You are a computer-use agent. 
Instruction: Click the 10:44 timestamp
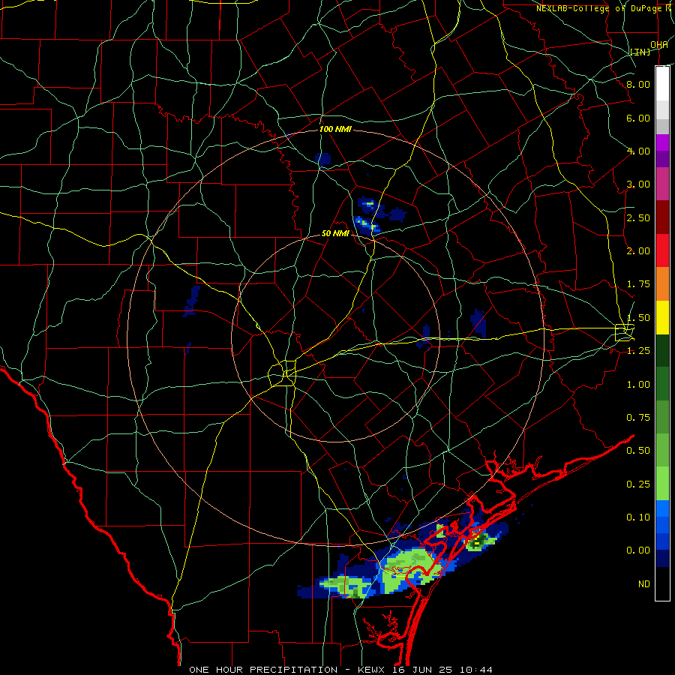click(475, 670)
